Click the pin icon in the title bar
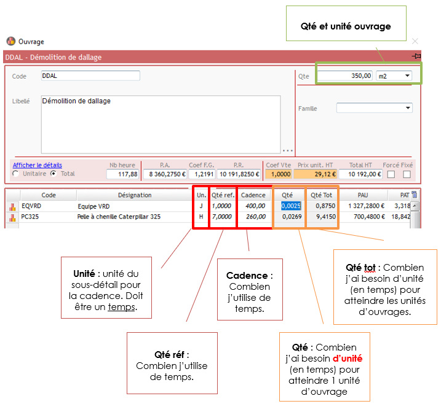The height and width of the screenshot is (404, 441). (416, 56)
